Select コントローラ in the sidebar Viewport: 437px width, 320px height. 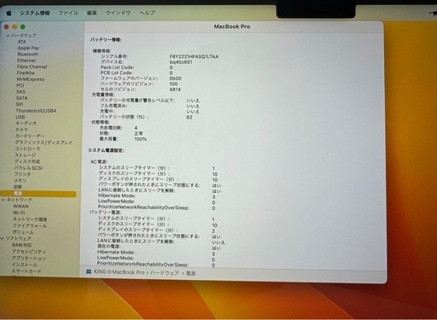[27, 148]
